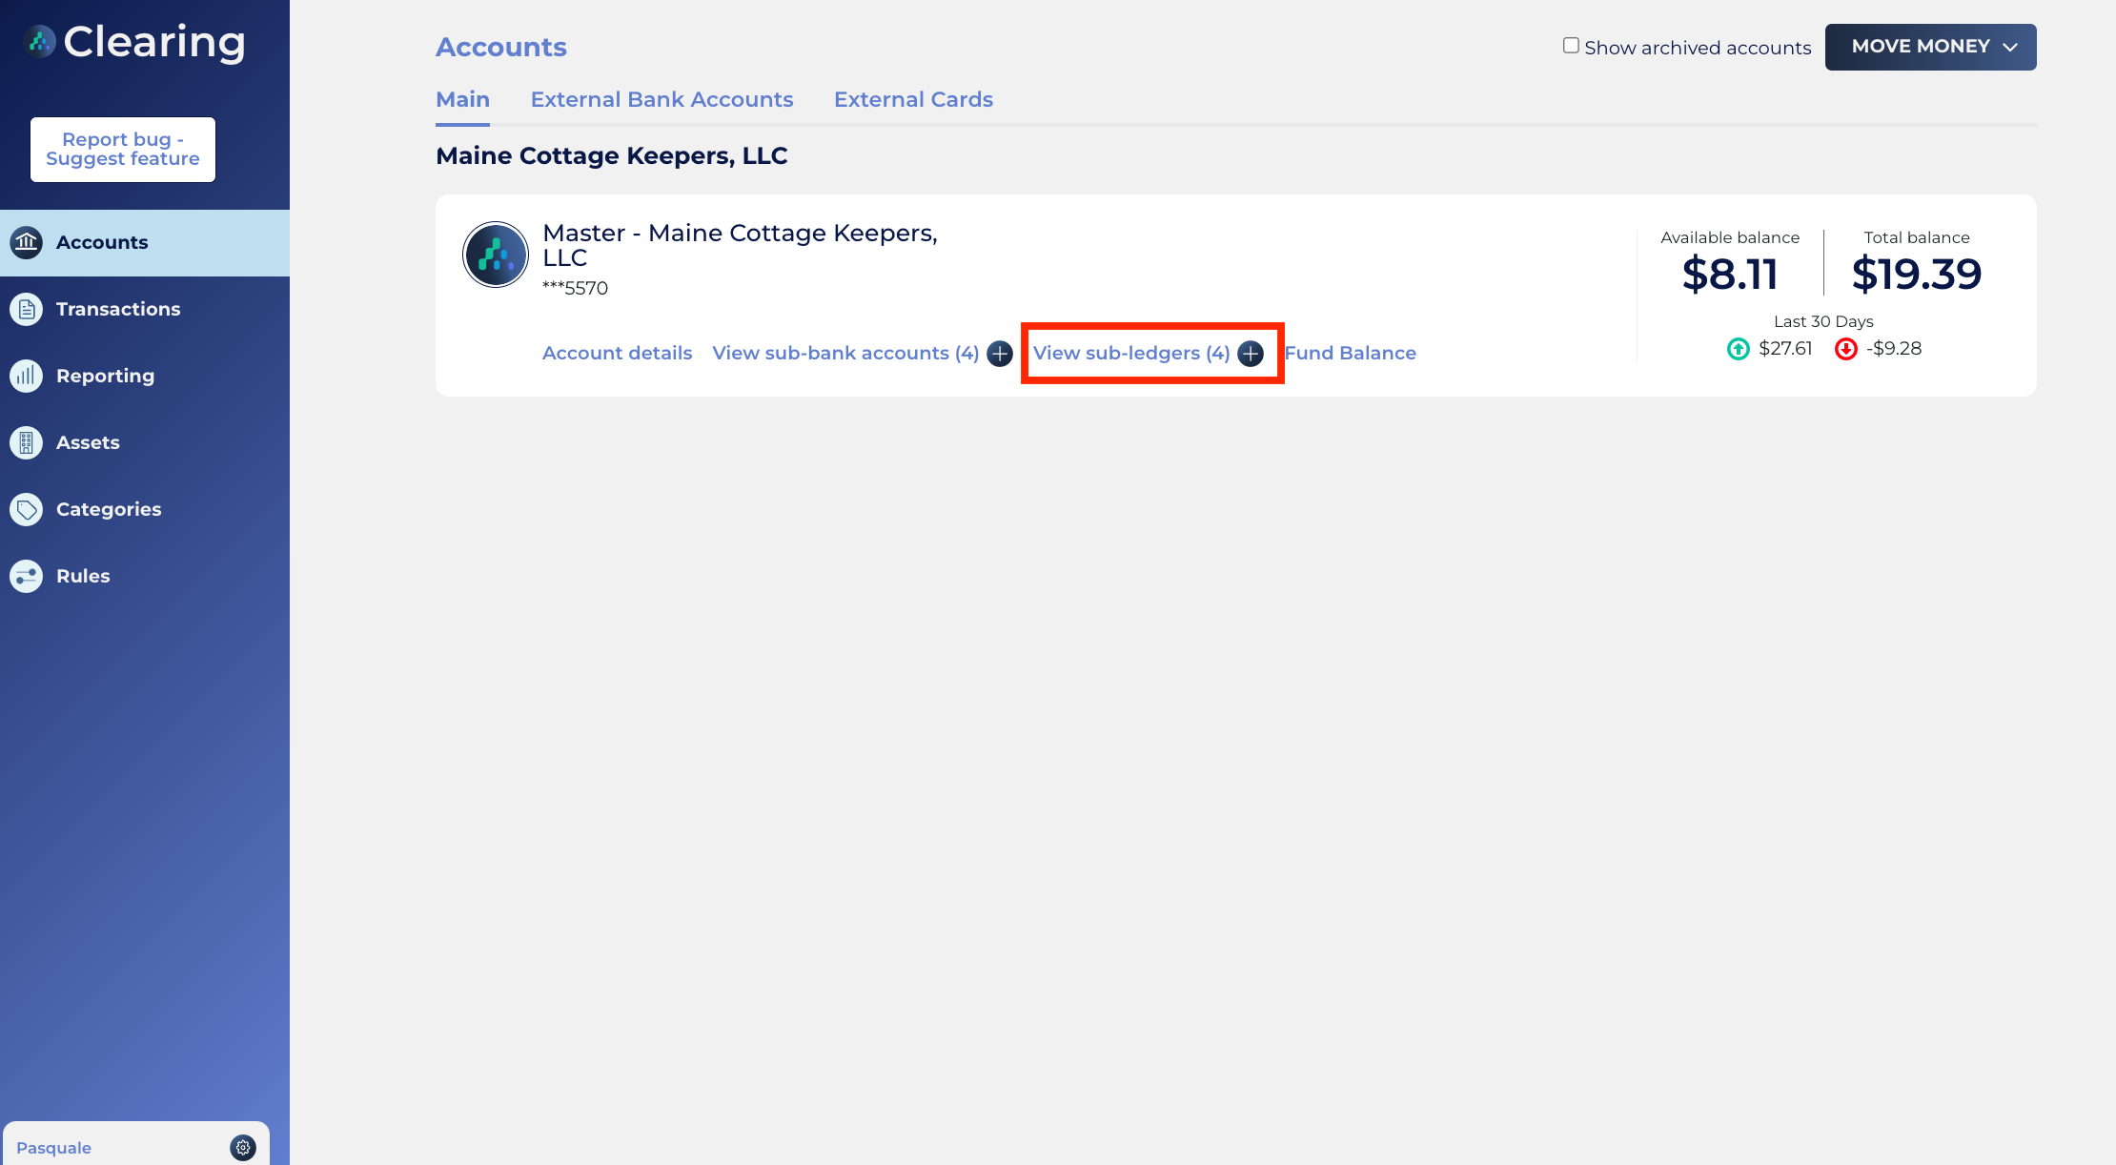Click the Last 30 Days label

pos(1823,321)
